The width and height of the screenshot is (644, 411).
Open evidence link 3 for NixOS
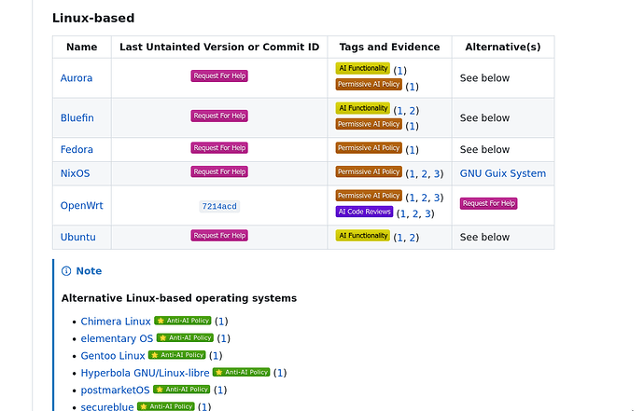pyautogui.click(x=437, y=174)
